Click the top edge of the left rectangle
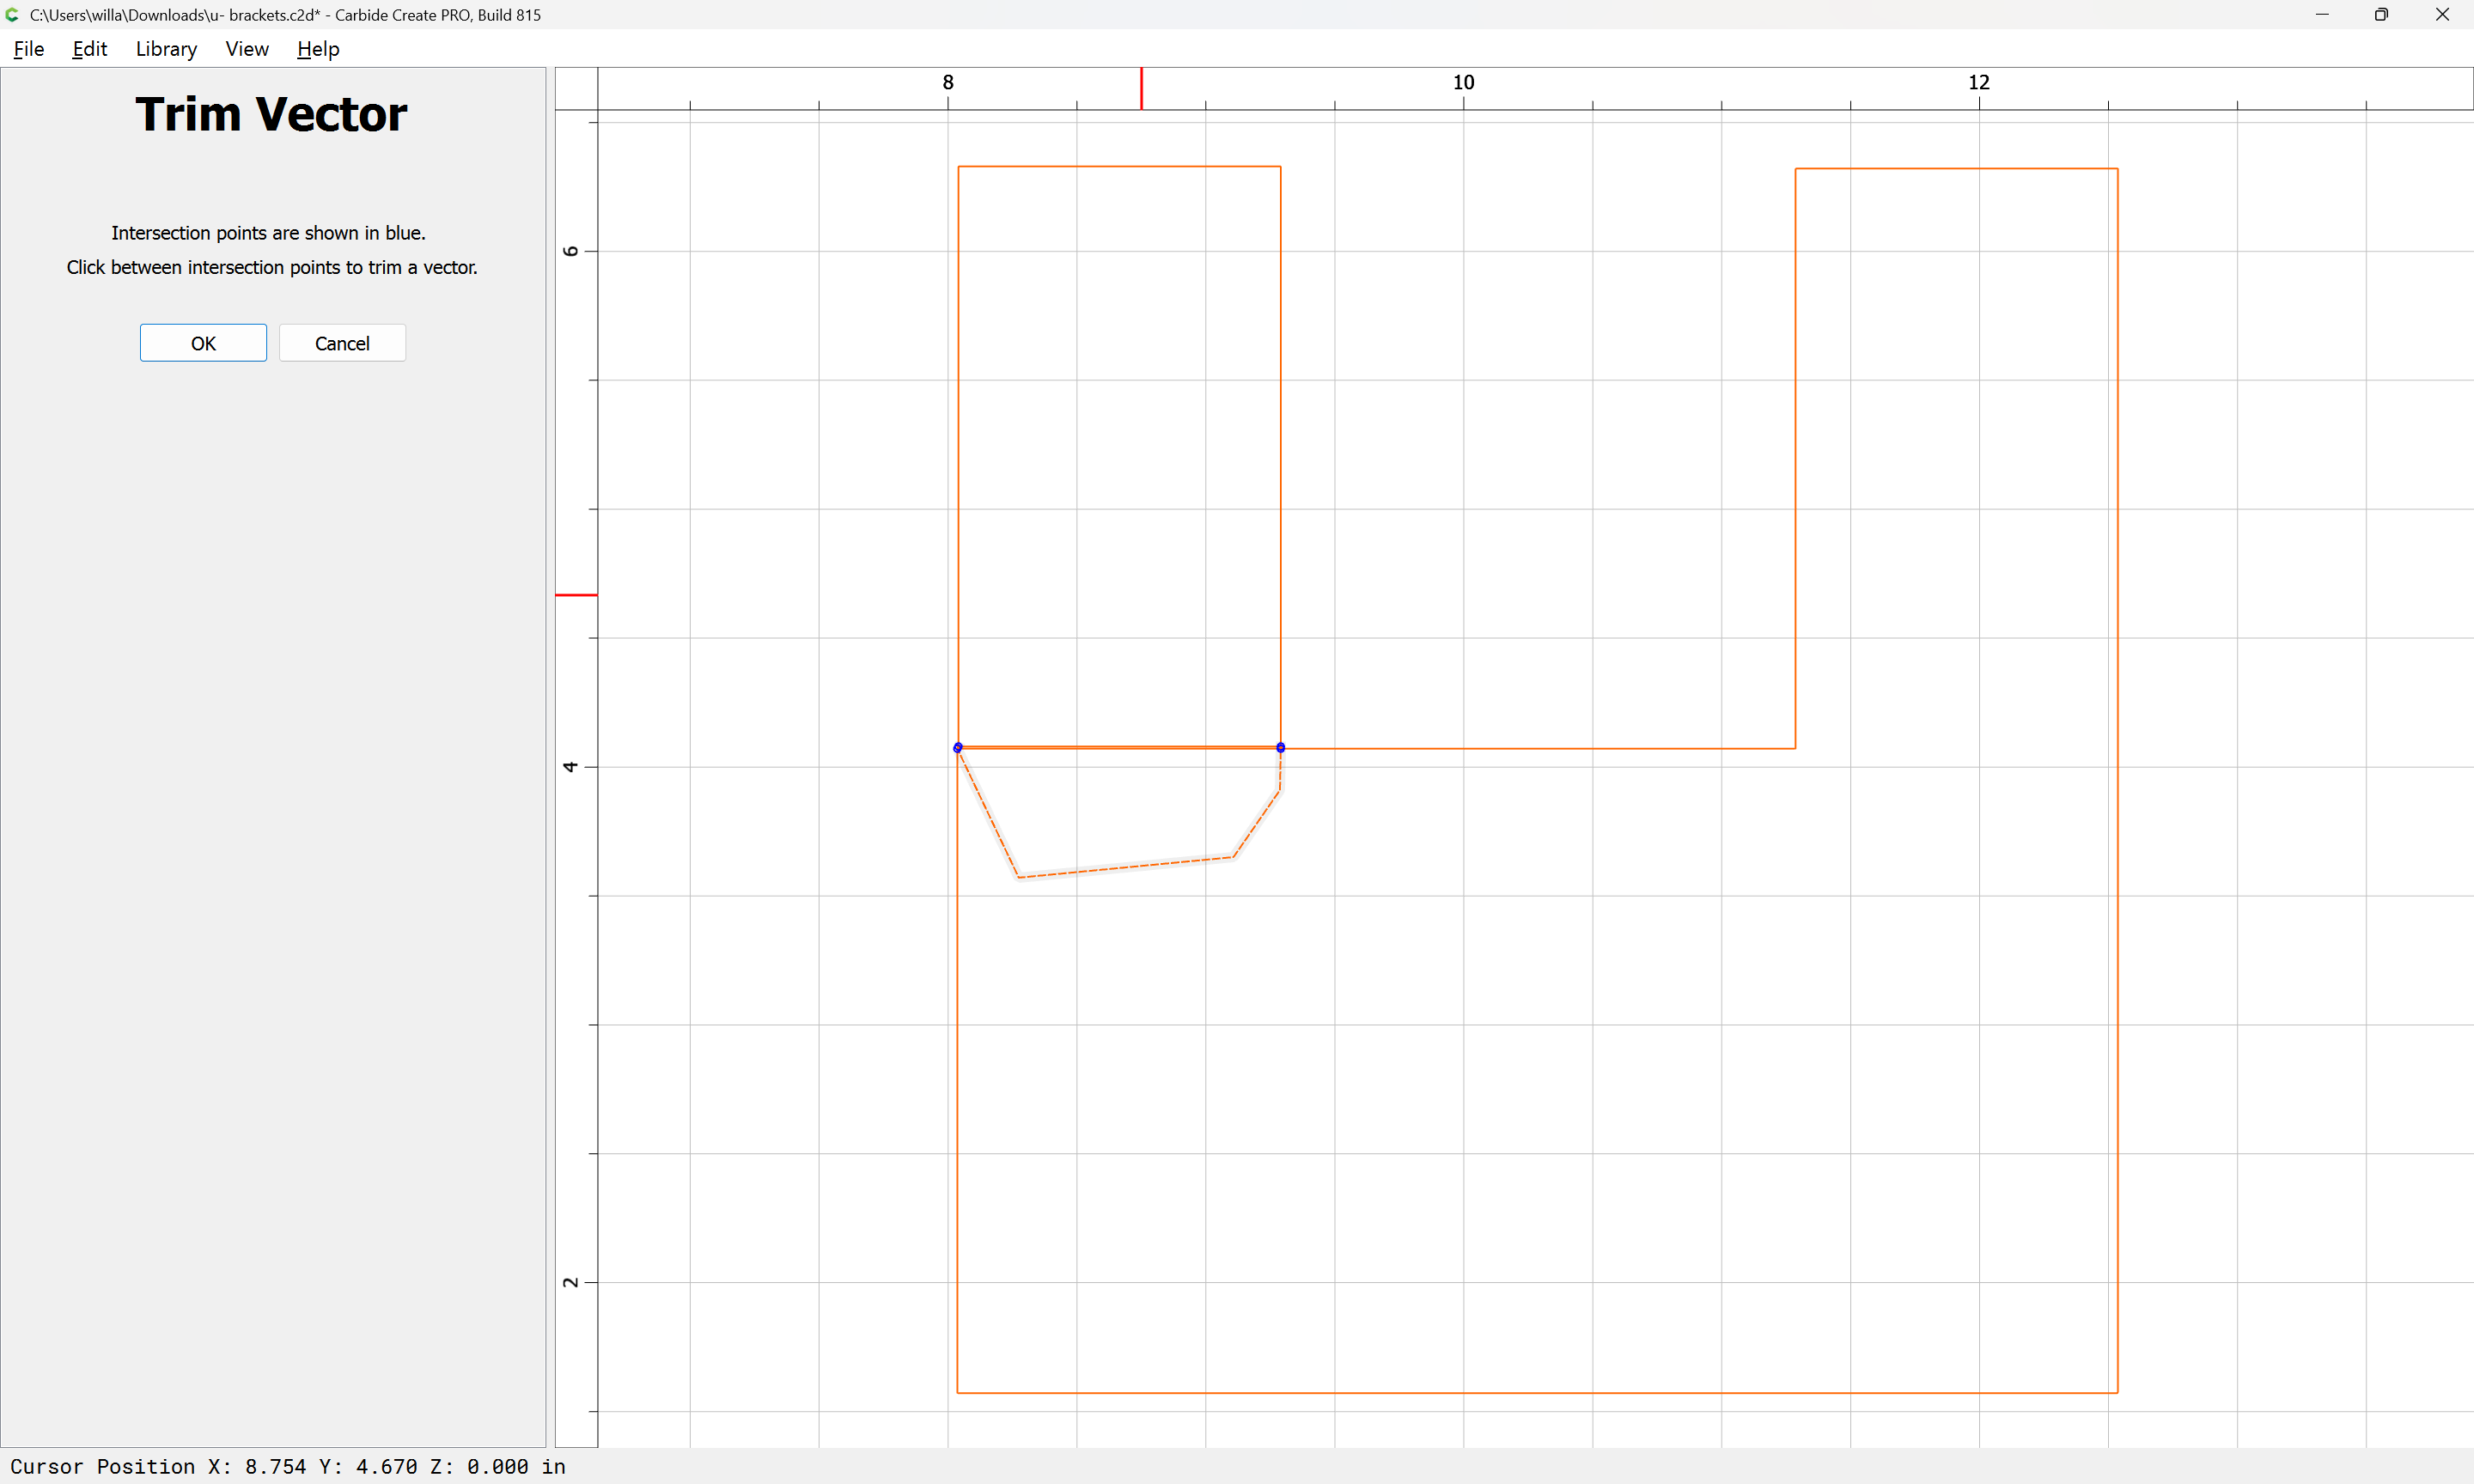The width and height of the screenshot is (2474, 1484). pos(1119,166)
